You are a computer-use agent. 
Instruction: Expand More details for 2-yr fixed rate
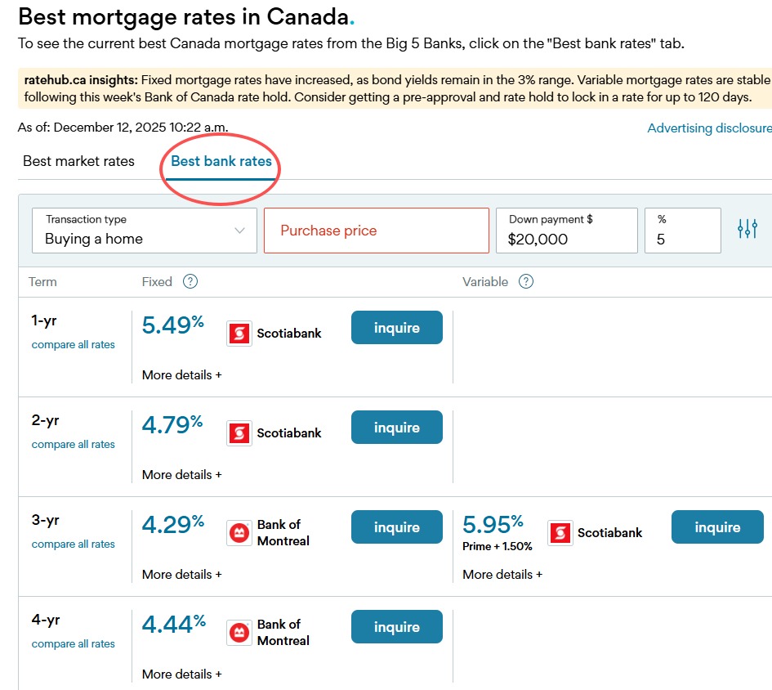[x=181, y=475]
